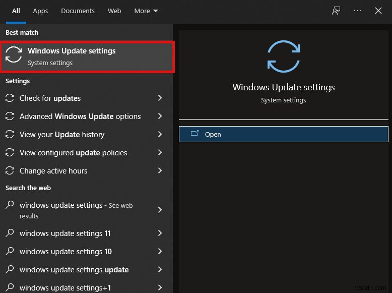This screenshot has height=293, width=392.
Task: Click the sync icon next to Check for updates
Action: coord(10,98)
